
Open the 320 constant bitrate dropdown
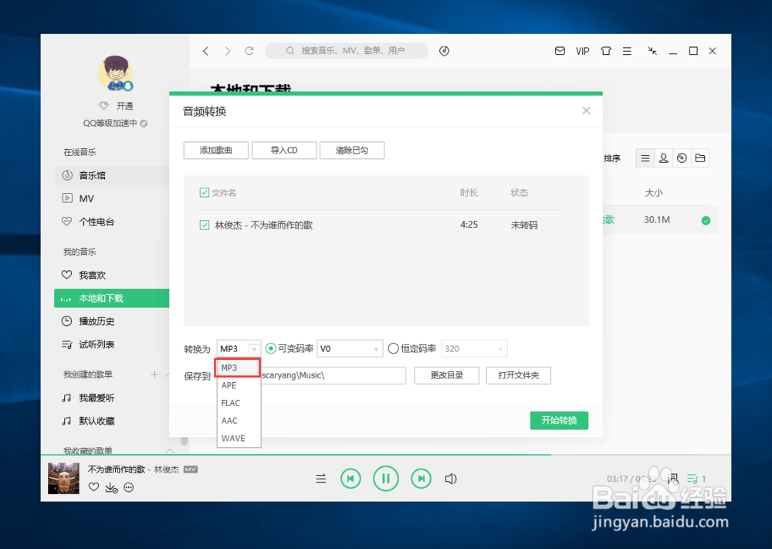475,348
